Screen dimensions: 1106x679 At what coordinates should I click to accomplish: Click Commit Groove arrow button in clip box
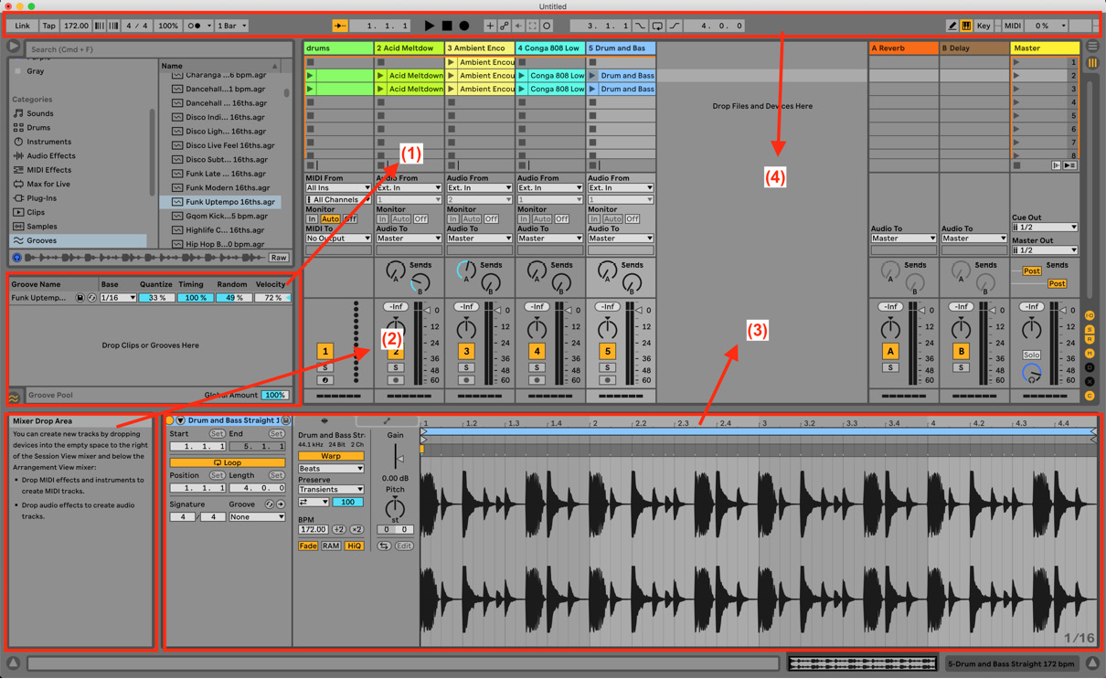pos(281,504)
